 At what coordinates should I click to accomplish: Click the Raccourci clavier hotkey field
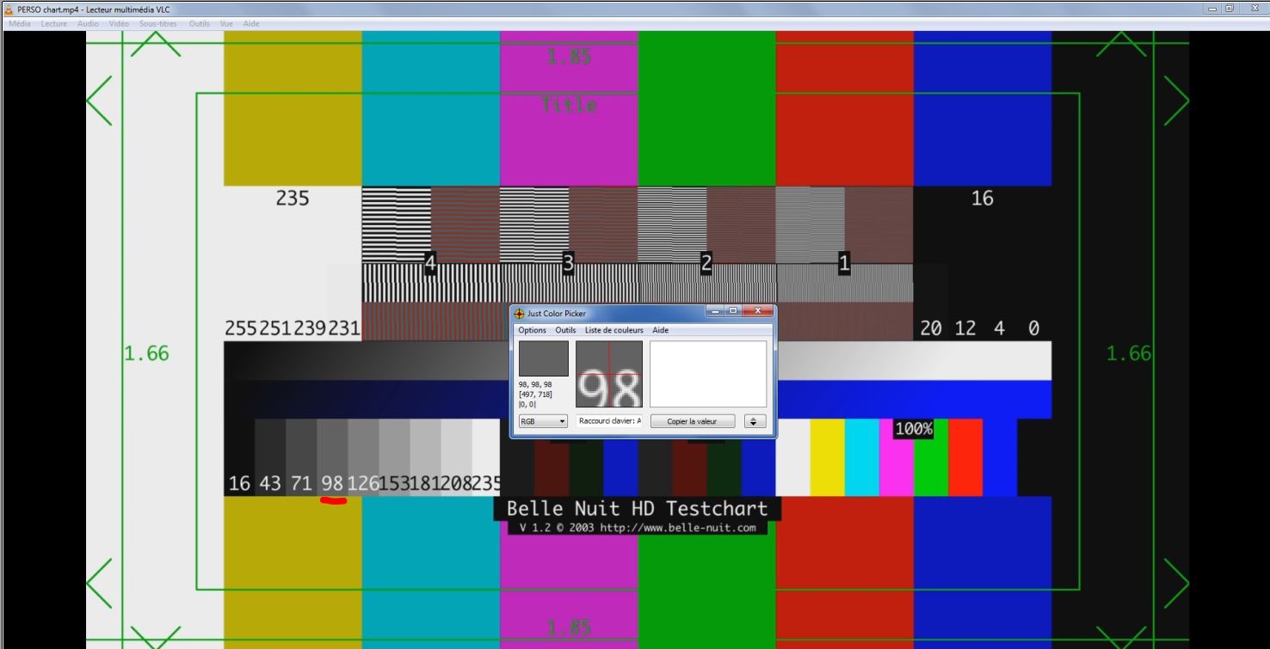[609, 421]
